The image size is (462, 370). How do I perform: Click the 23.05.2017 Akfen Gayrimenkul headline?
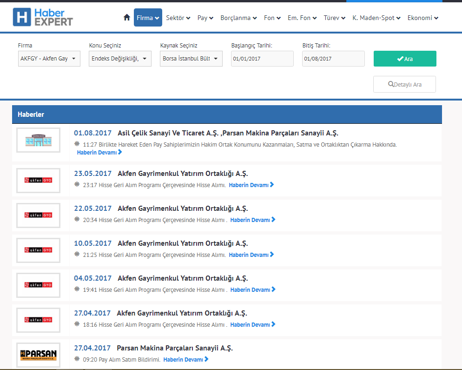(183, 174)
